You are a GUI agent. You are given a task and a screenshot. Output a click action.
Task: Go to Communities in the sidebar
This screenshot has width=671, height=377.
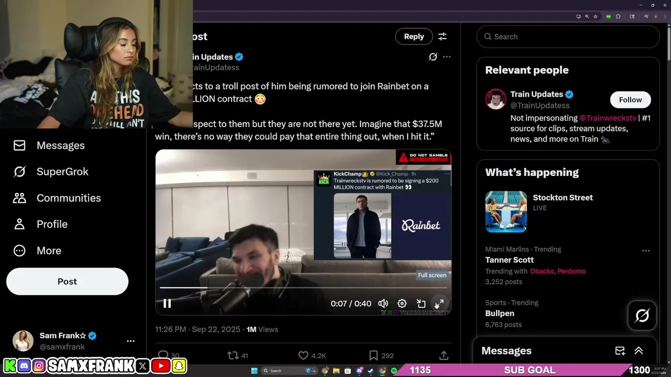click(57, 198)
